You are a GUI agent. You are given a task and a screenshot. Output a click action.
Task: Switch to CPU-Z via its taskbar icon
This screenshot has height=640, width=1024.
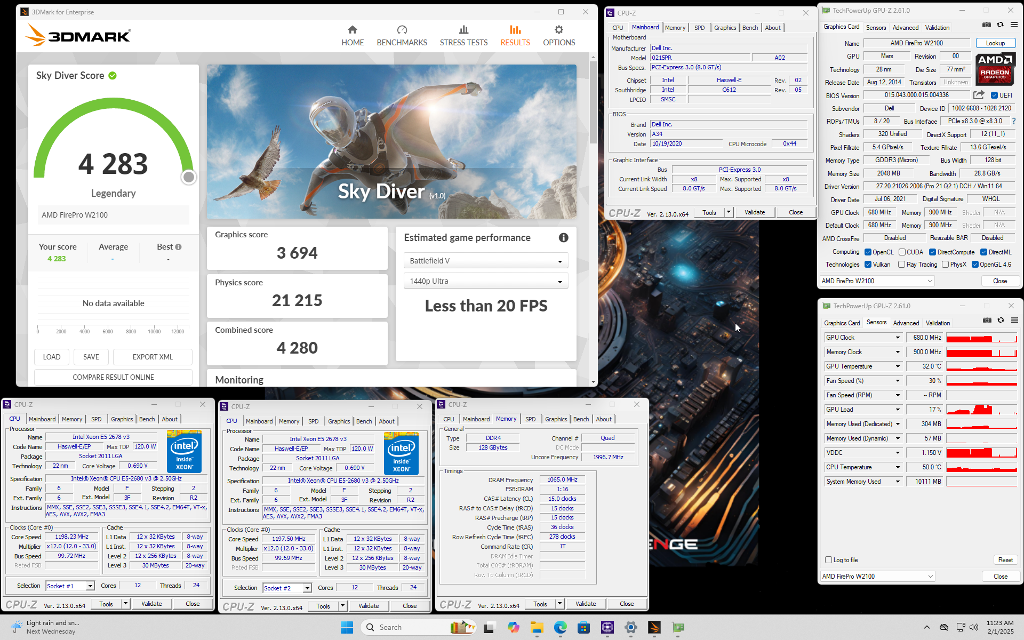607,627
